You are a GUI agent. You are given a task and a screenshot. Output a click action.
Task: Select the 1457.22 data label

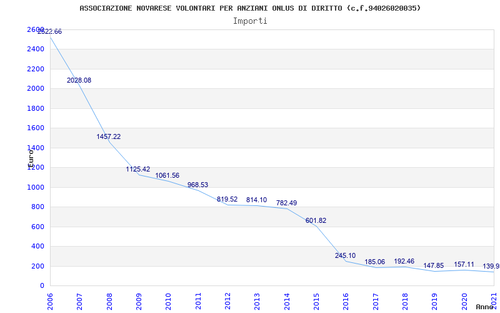(109, 136)
